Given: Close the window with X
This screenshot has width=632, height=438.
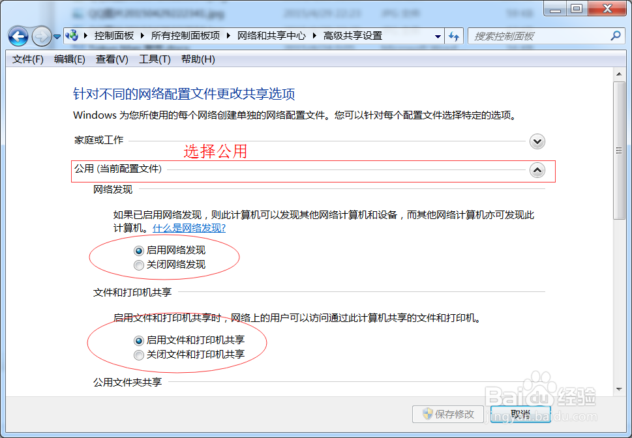Looking at the screenshot, I should pos(607,9).
